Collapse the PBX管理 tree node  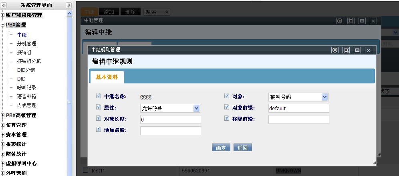[x=3, y=25]
